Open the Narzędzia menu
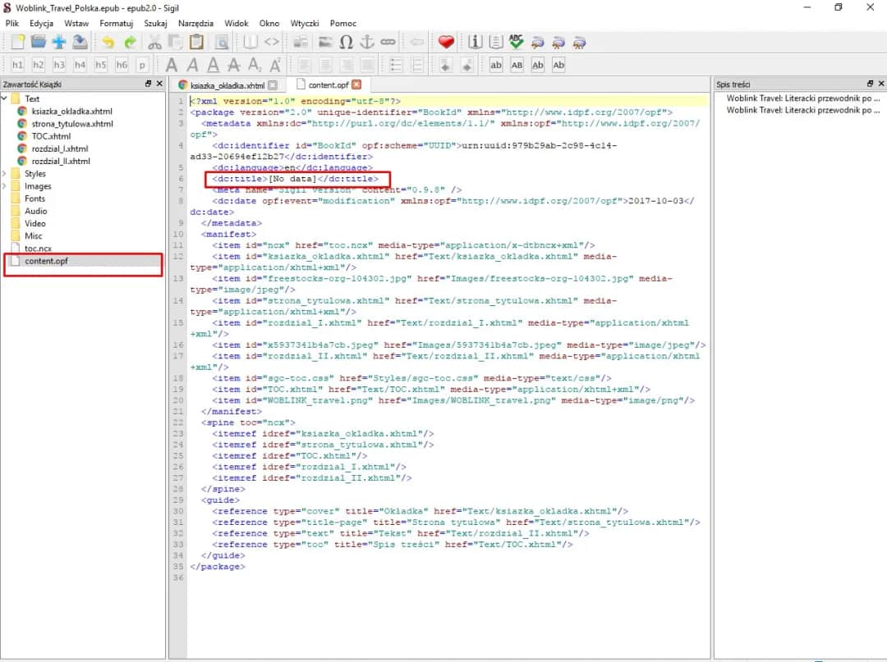 (195, 23)
